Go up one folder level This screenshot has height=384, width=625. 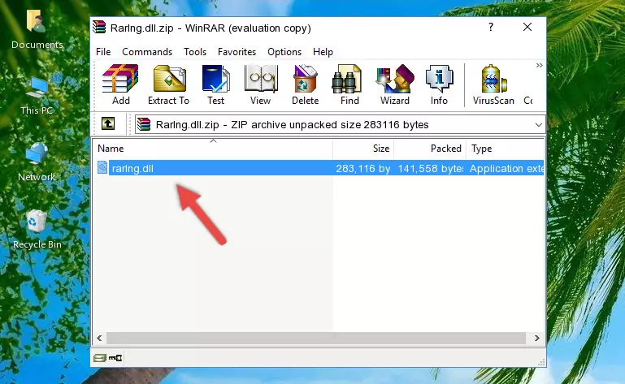[108, 124]
